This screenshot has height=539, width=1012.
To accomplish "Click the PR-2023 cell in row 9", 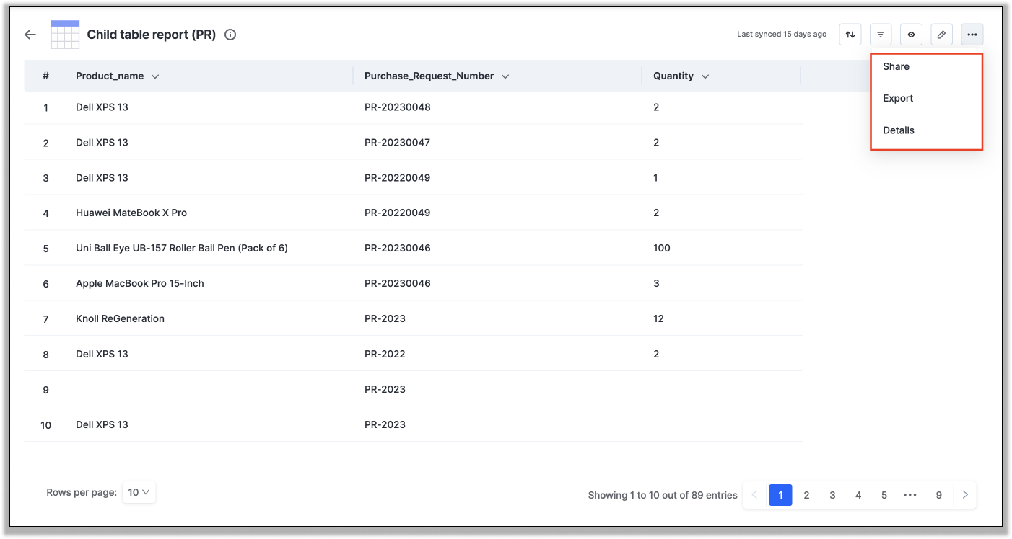I will pyautogui.click(x=385, y=390).
